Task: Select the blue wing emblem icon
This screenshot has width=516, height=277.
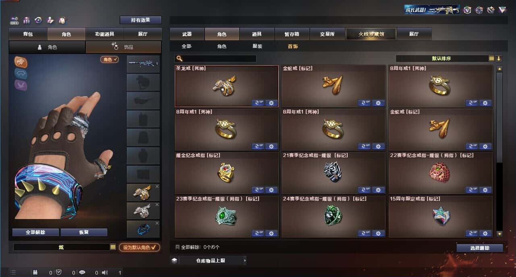Action: click(x=21, y=73)
